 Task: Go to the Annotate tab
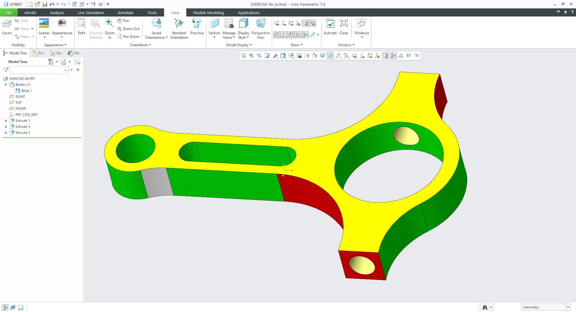point(126,13)
